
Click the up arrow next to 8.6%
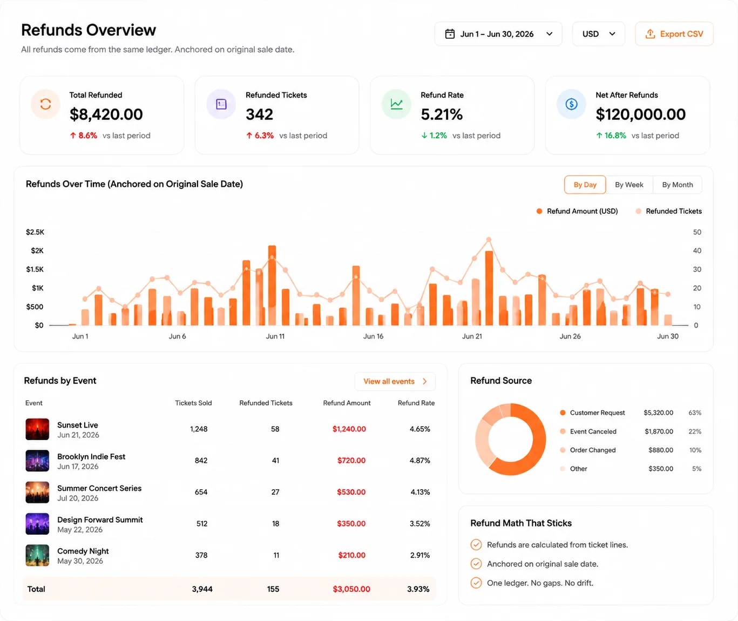(x=73, y=136)
